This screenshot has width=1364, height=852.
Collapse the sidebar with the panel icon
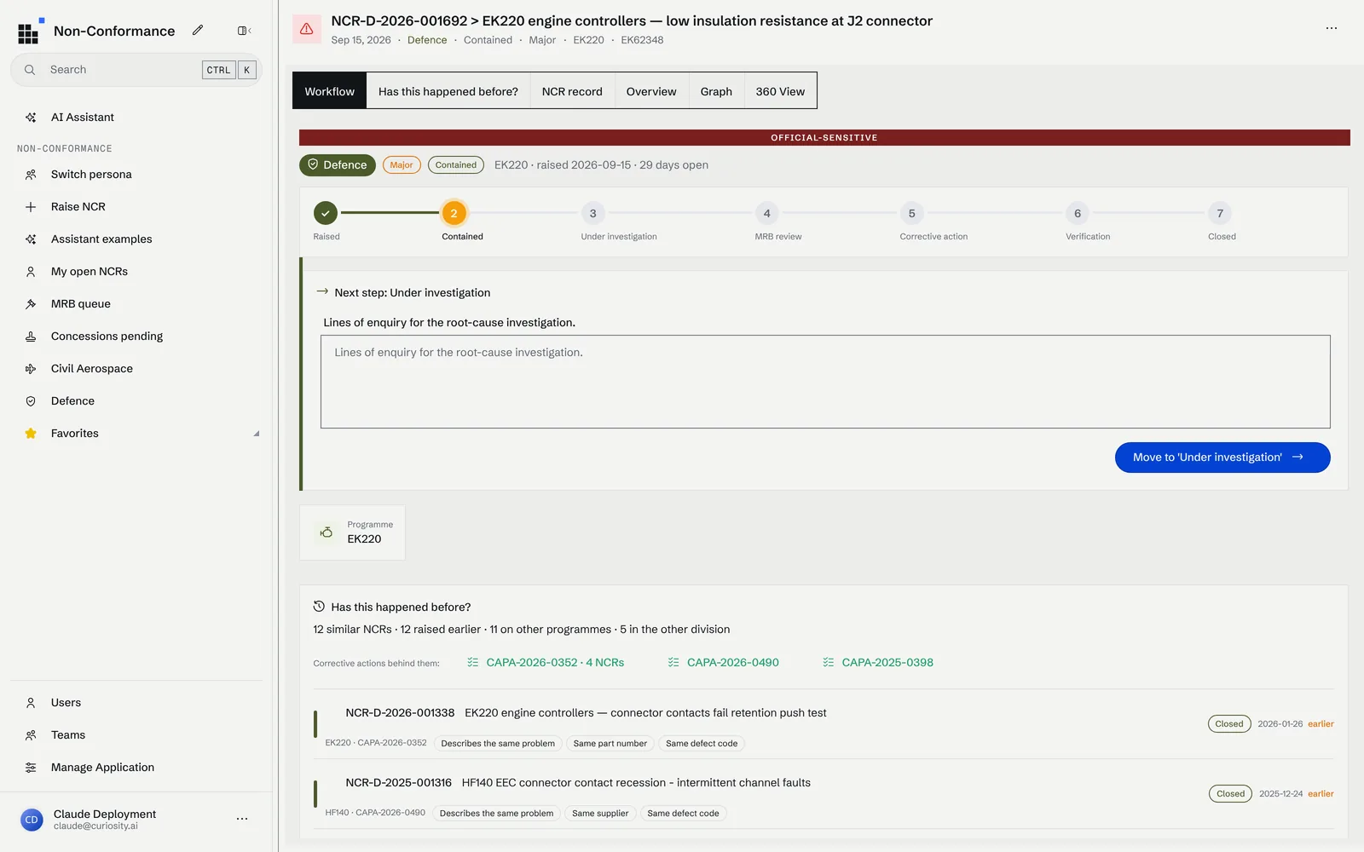(244, 31)
